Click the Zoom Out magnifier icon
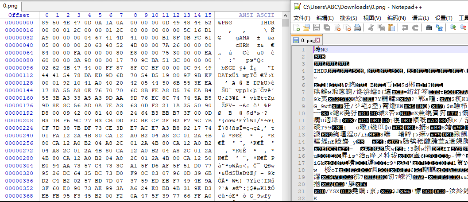The height and width of the screenshot is (202, 468). tap(463, 28)
